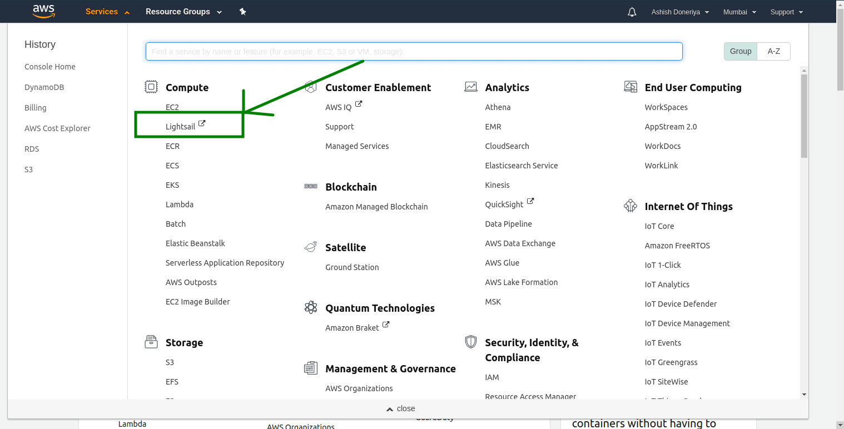Click the Security shield category icon
Screen dimensions: 844x429
pos(470,342)
